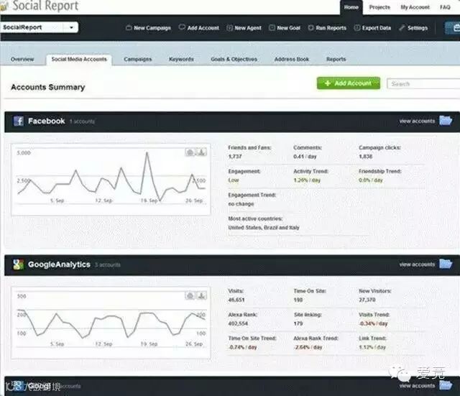Click print icon on GoogleAnalytics chart
This screenshot has width=460, height=396.
click(190, 295)
